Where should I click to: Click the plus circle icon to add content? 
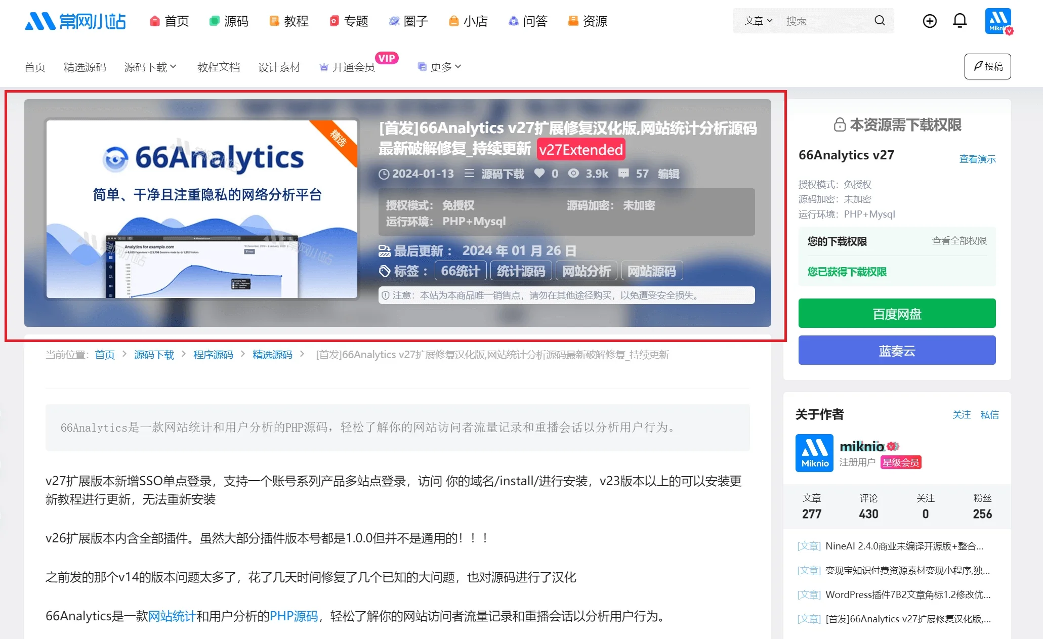click(x=929, y=21)
